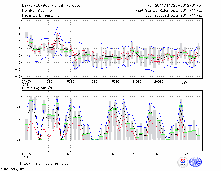Select 6DEC on the temperature chart axis
The image size is (221, 171).
click(x=70, y=81)
